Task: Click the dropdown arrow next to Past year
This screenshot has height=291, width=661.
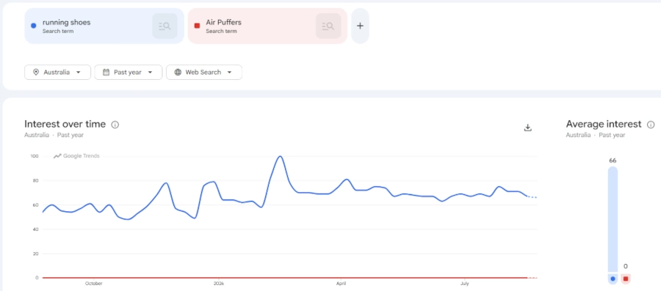Action: click(x=150, y=73)
